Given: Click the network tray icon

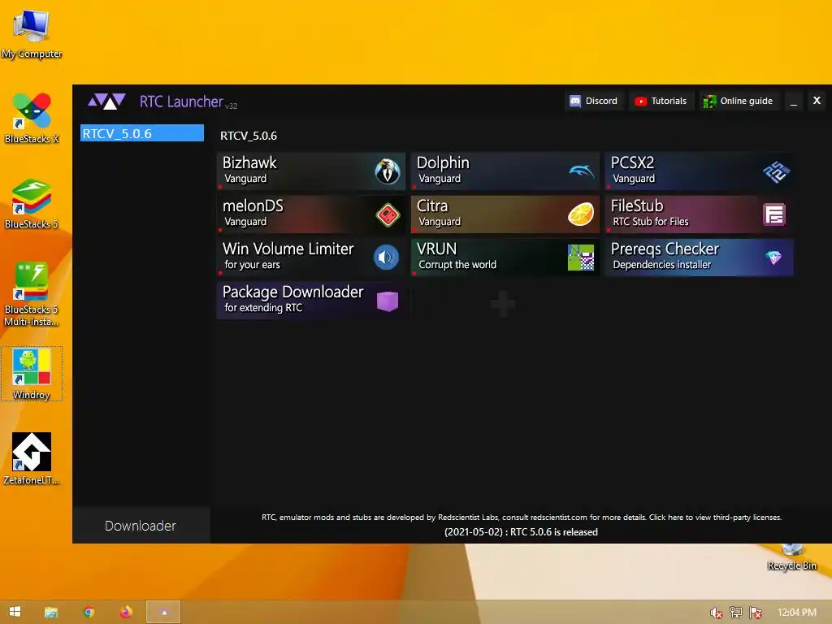Looking at the screenshot, I should (736, 613).
